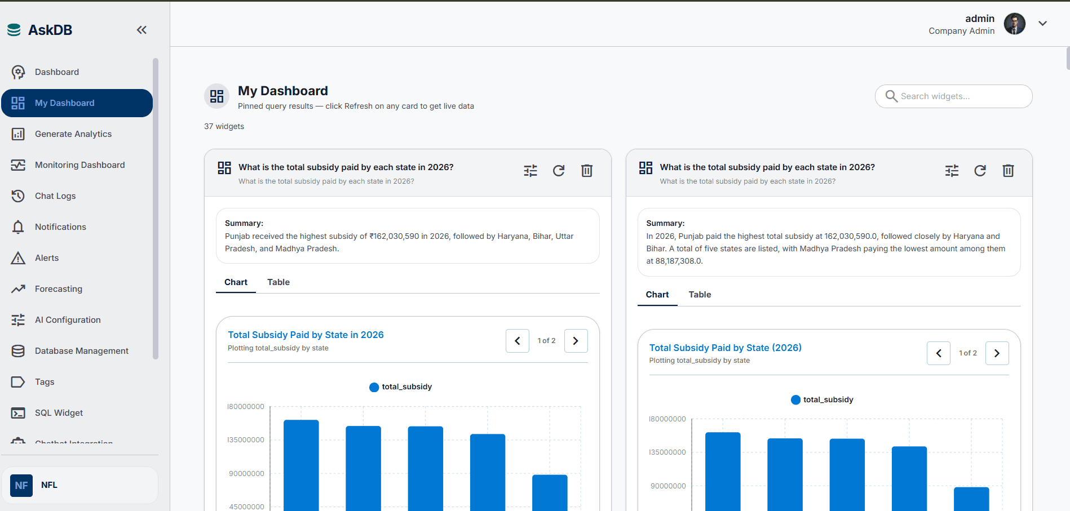Select Chart tab in left widget
The width and height of the screenshot is (1070, 511).
(x=236, y=282)
